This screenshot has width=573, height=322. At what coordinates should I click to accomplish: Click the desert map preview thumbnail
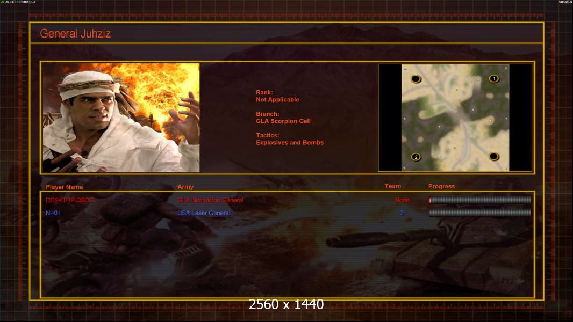click(x=455, y=118)
